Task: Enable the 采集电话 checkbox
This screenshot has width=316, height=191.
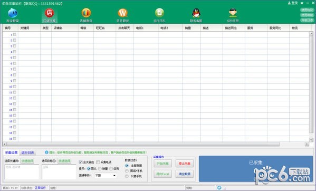Action: point(98,162)
